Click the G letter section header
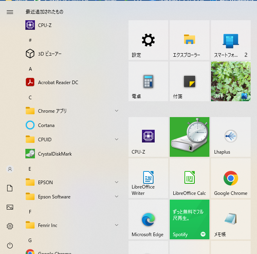257x254 pixels. pyautogui.click(x=30, y=241)
